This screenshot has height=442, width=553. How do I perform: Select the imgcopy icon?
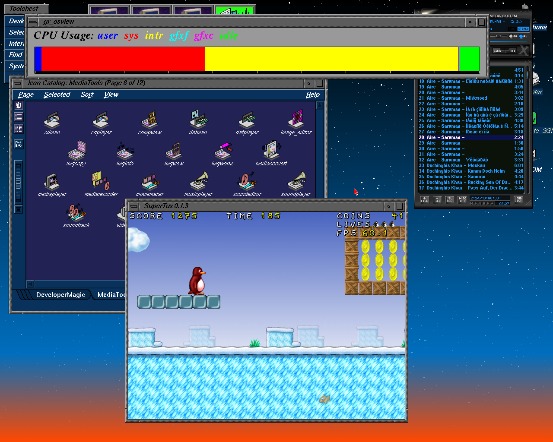point(76,154)
